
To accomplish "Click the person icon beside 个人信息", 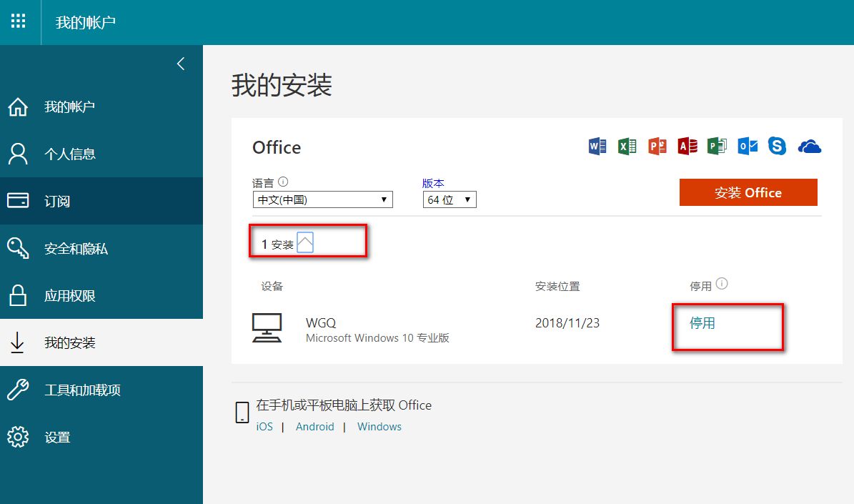I will [x=18, y=154].
